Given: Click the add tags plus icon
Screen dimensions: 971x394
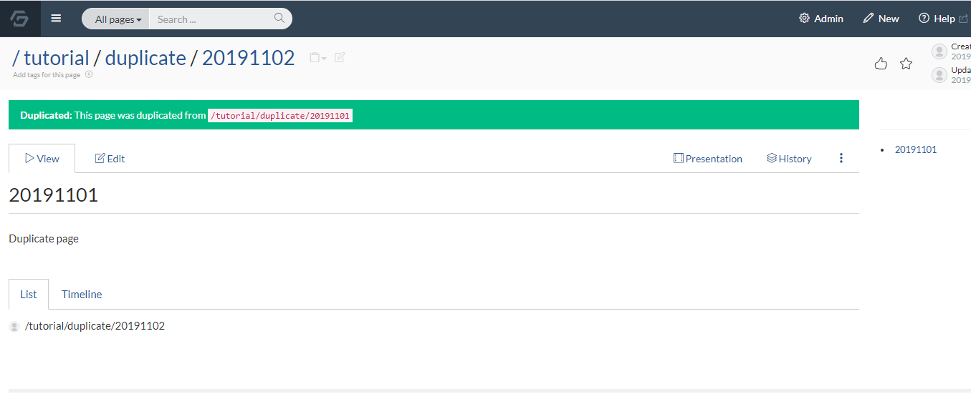Looking at the screenshot, I should pos(89,74).
